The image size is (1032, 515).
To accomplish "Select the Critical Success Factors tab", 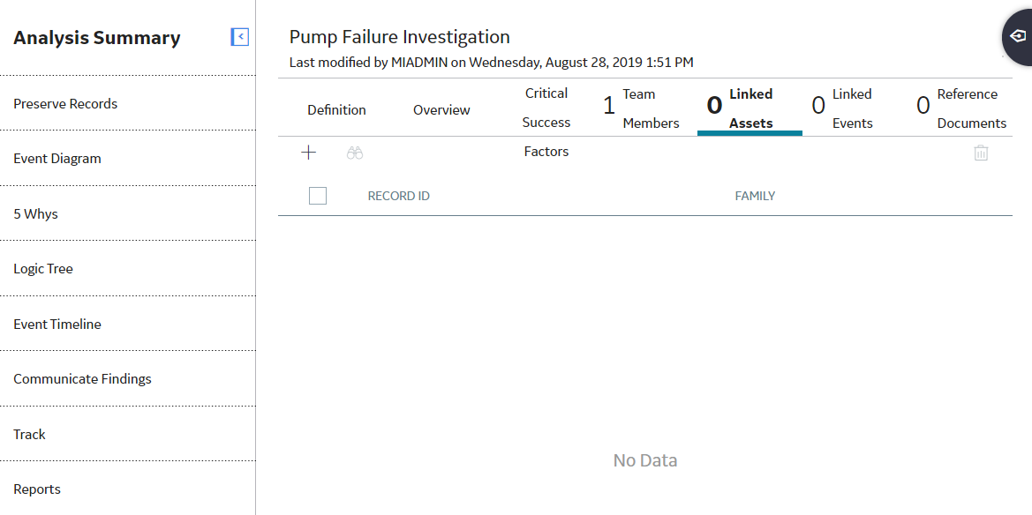I will pos(546,123).
